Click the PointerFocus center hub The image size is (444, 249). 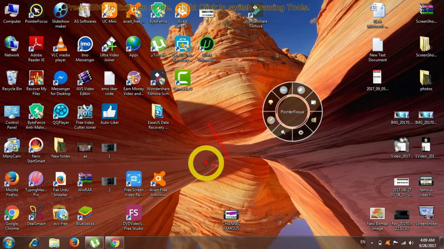[292, 112]
